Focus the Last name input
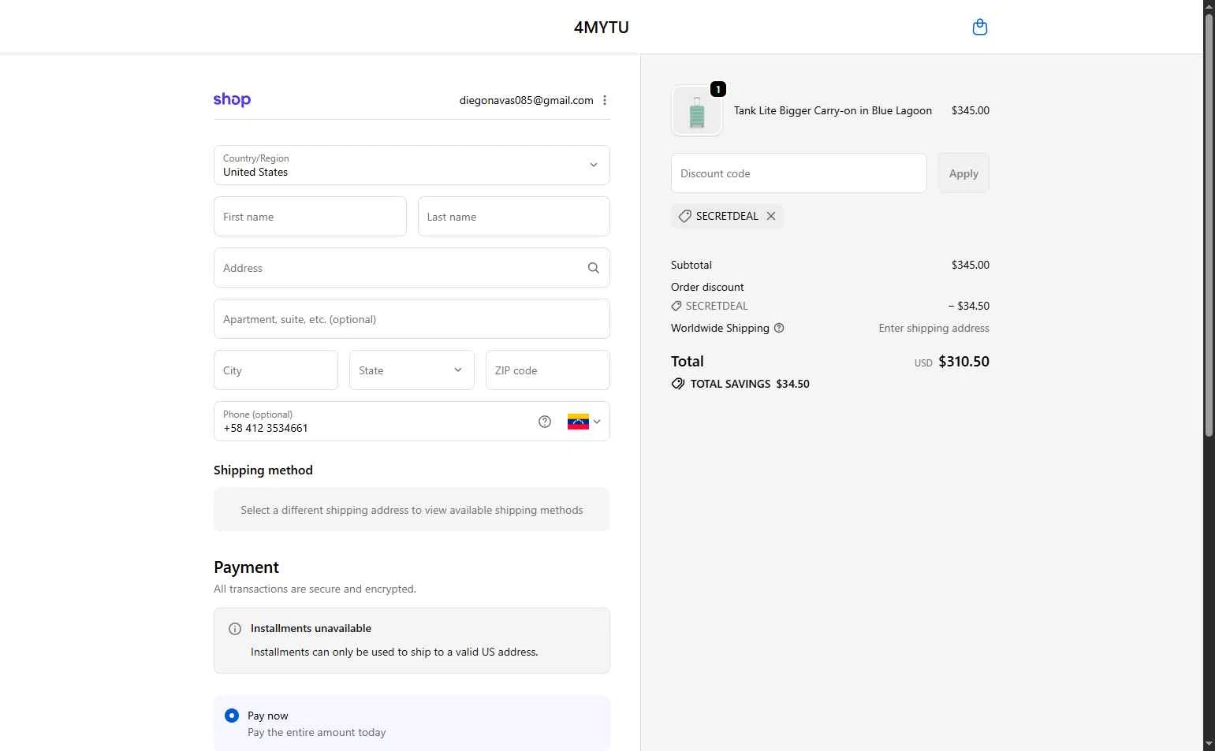 513,217
